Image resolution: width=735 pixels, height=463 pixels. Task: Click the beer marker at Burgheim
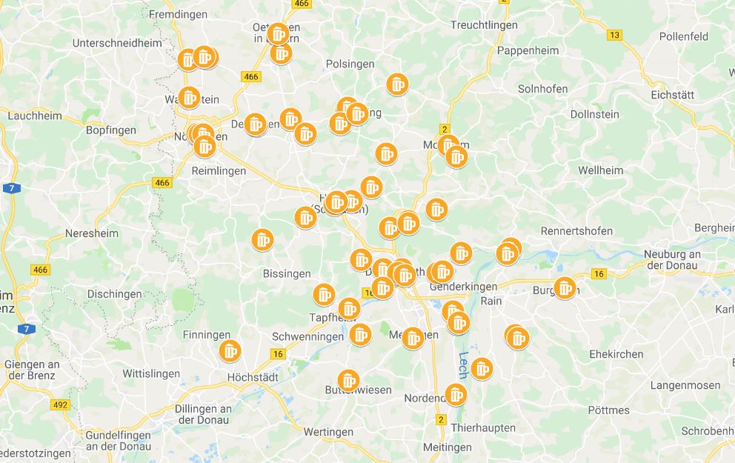coord(565,287)
